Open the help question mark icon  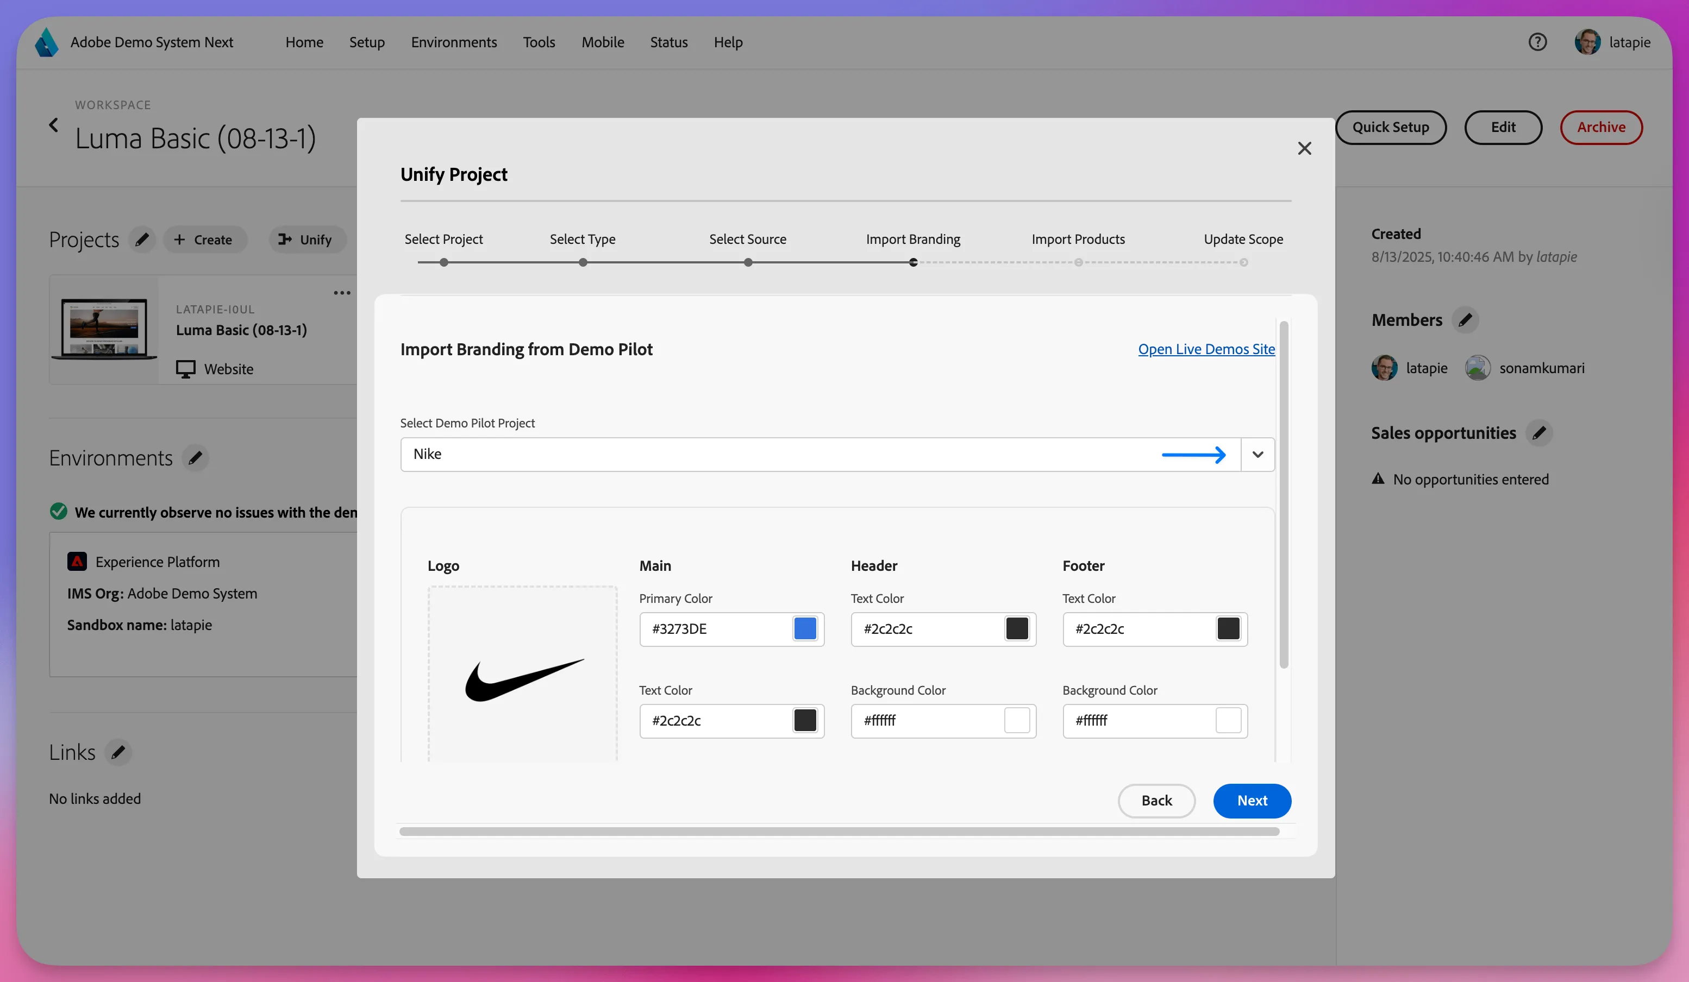click(1537, 42)
